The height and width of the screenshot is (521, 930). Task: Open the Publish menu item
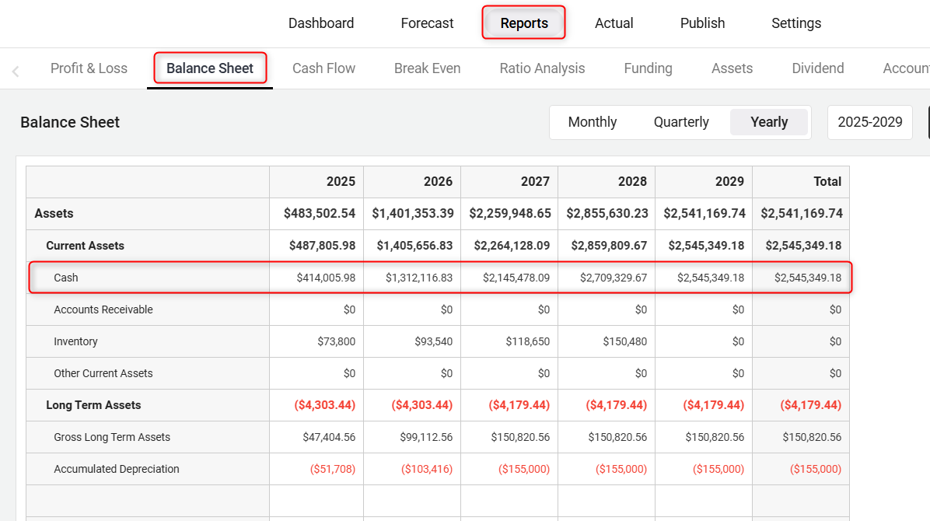(x=702, y=23)
